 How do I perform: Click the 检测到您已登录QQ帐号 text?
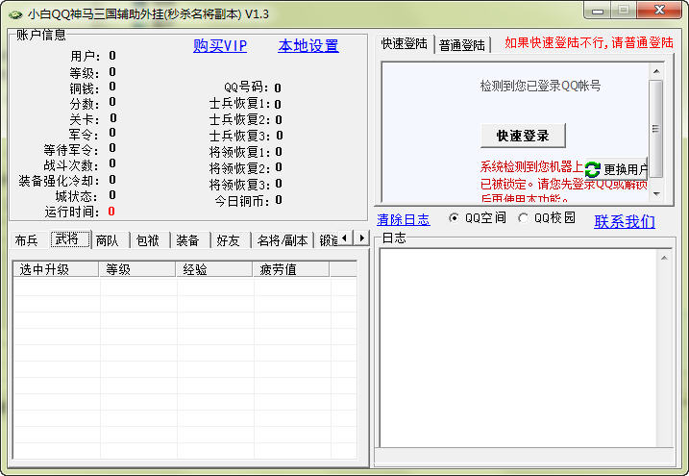coord(540,86)
